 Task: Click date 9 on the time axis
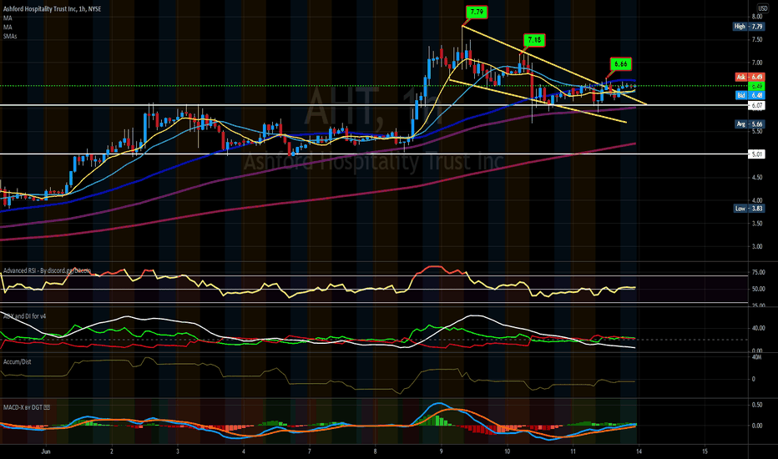click(x=441, y=451)
